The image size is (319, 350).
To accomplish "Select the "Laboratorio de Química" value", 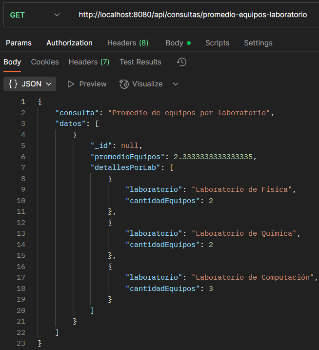I will coord(244,233).
